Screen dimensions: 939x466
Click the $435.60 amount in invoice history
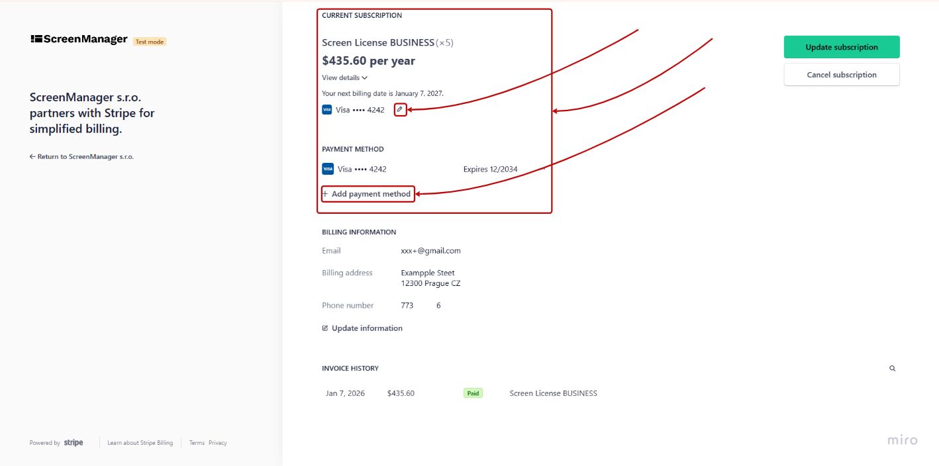(401, 393)
